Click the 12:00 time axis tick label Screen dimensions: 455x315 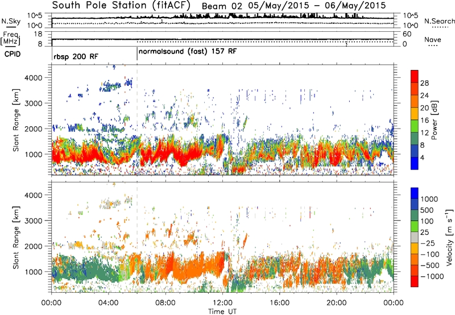[222, 302]
